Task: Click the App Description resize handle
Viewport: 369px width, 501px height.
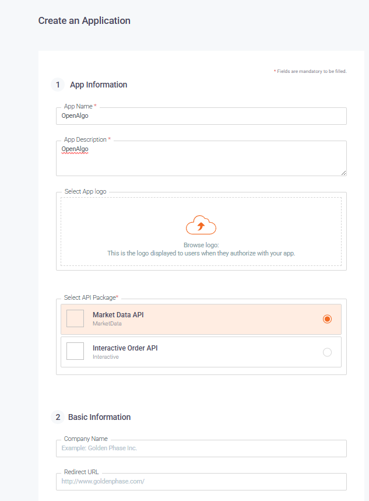Action: (343, 173)
